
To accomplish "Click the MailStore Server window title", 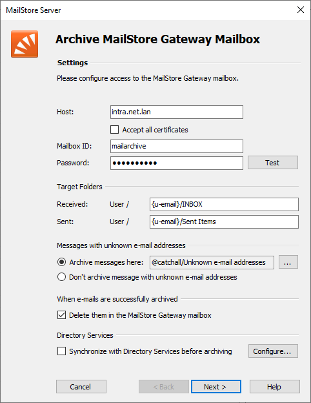I will point(34,10).
